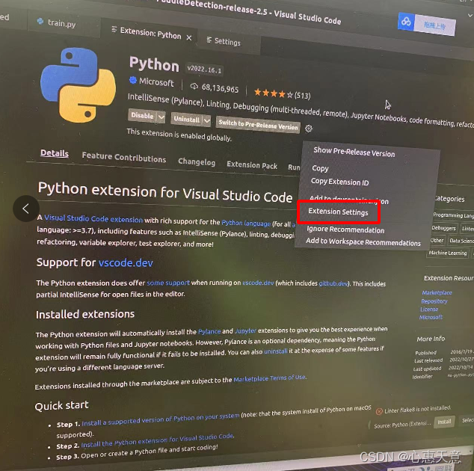Viewport: 474px width, 471px height.
Task: Click the blue cloud upload icon
Action: 406,21
